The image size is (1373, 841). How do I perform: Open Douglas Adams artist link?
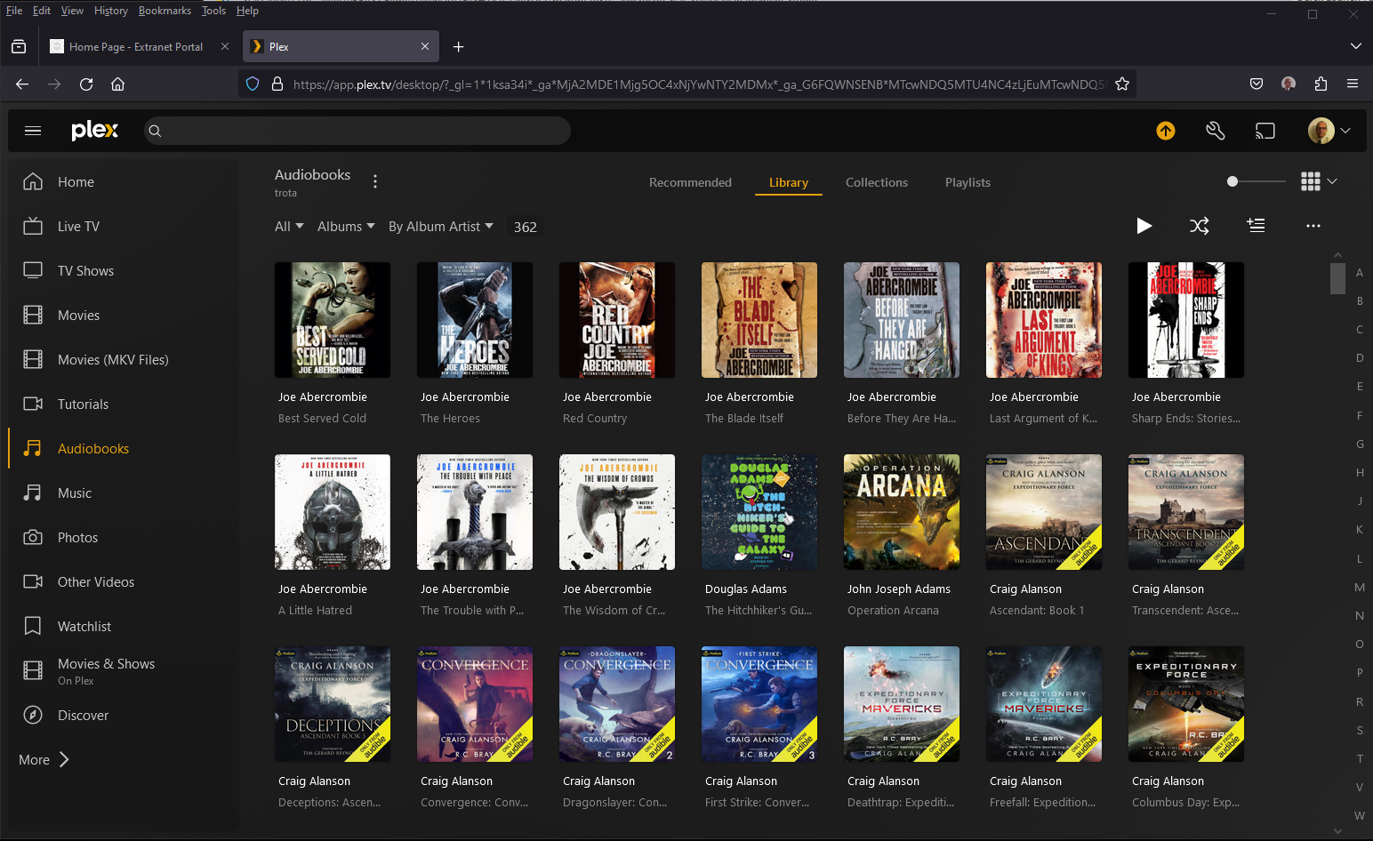coord(746,589)
